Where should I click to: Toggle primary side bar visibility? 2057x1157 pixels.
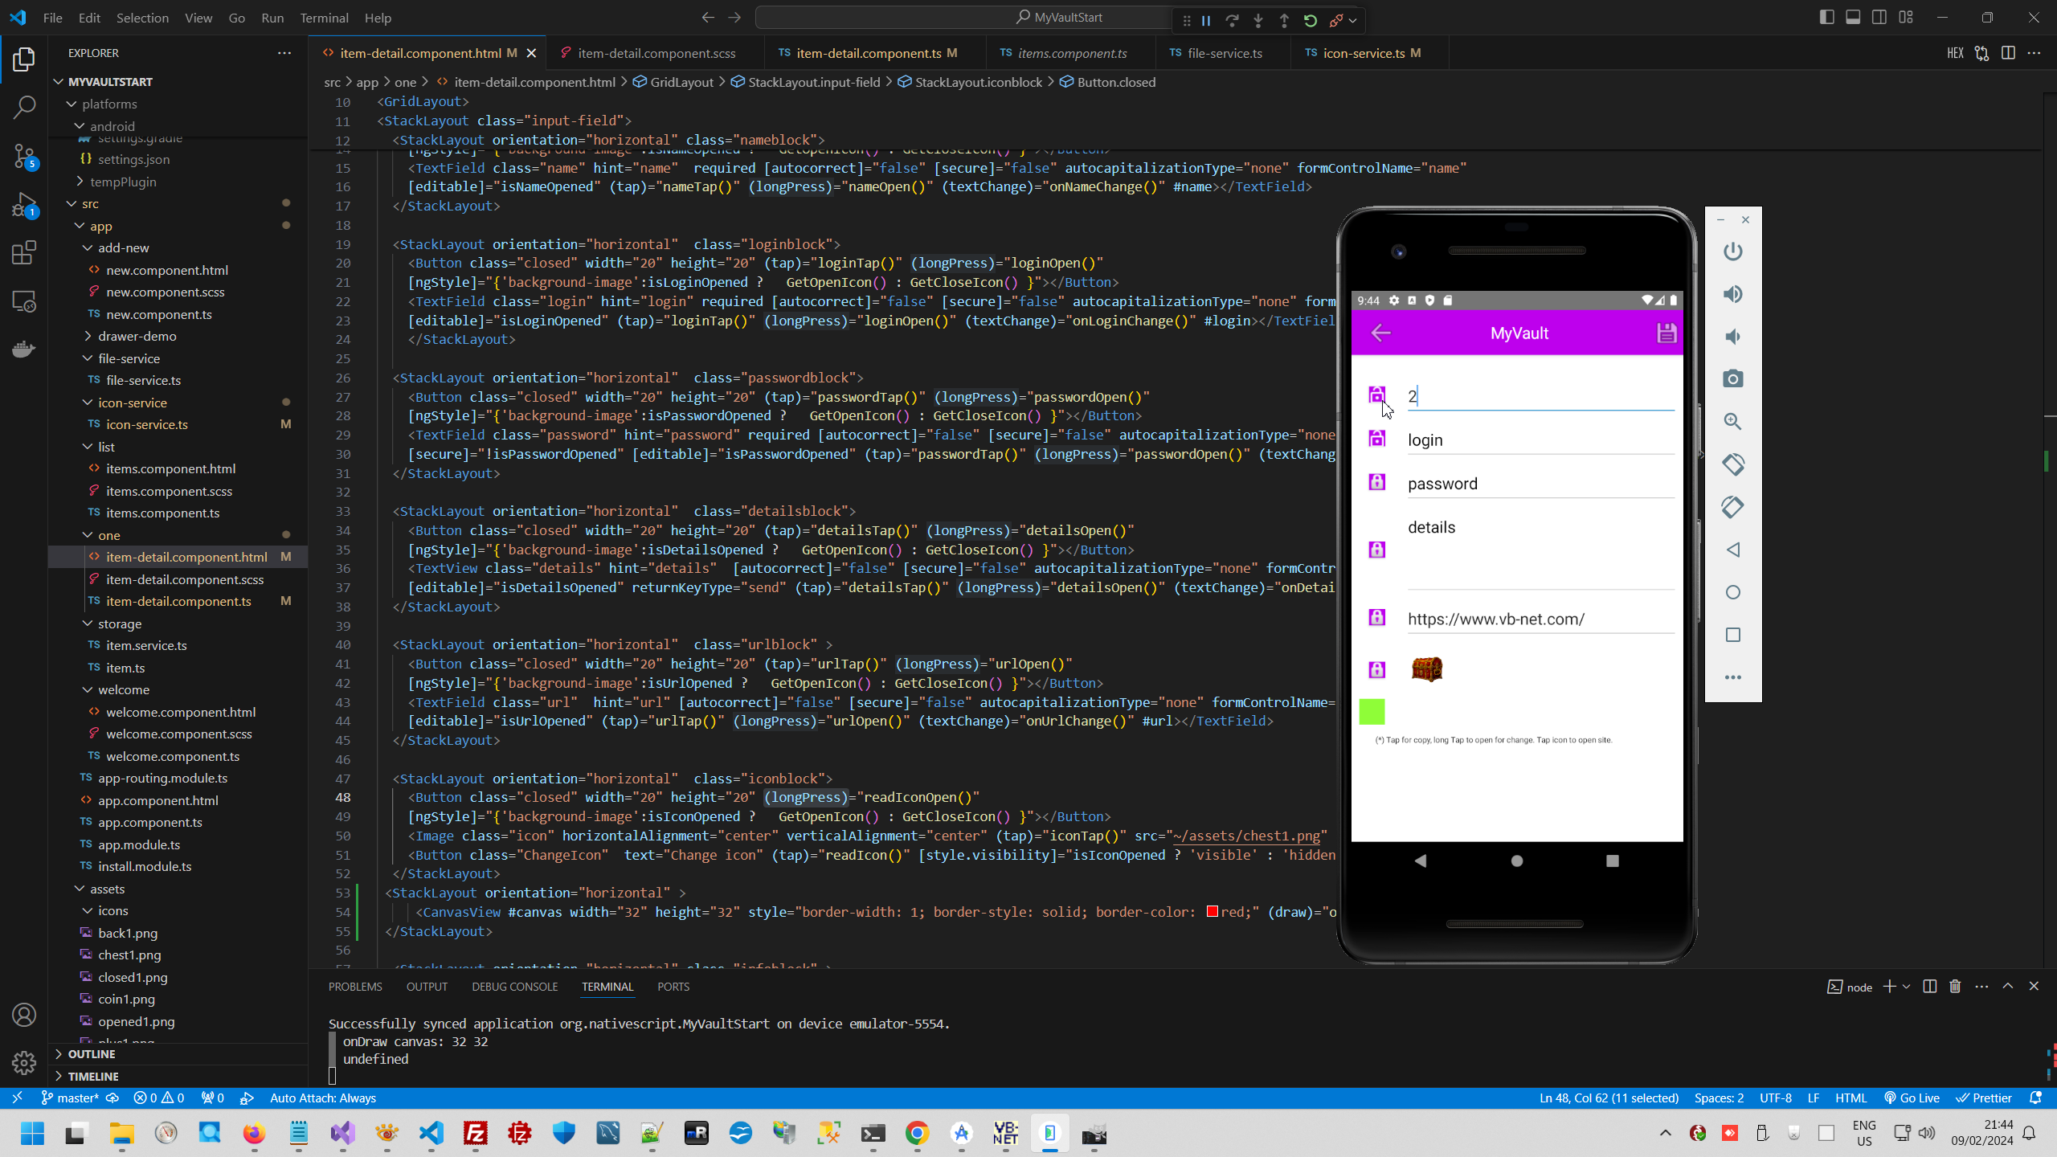[x=1826, y=18]
